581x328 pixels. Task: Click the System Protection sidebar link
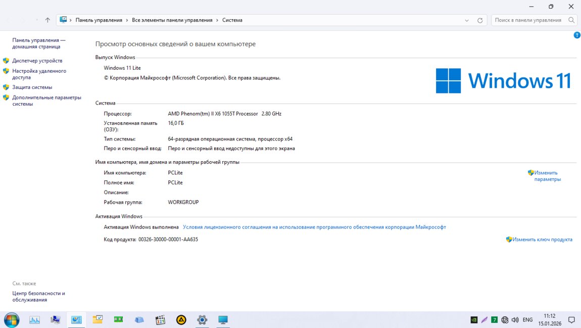click(x=32, y=87)
